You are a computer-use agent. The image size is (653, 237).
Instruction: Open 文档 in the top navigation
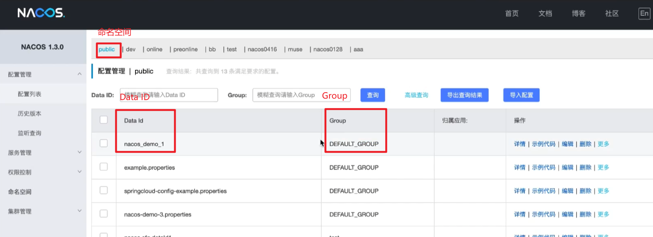point(545,14)
